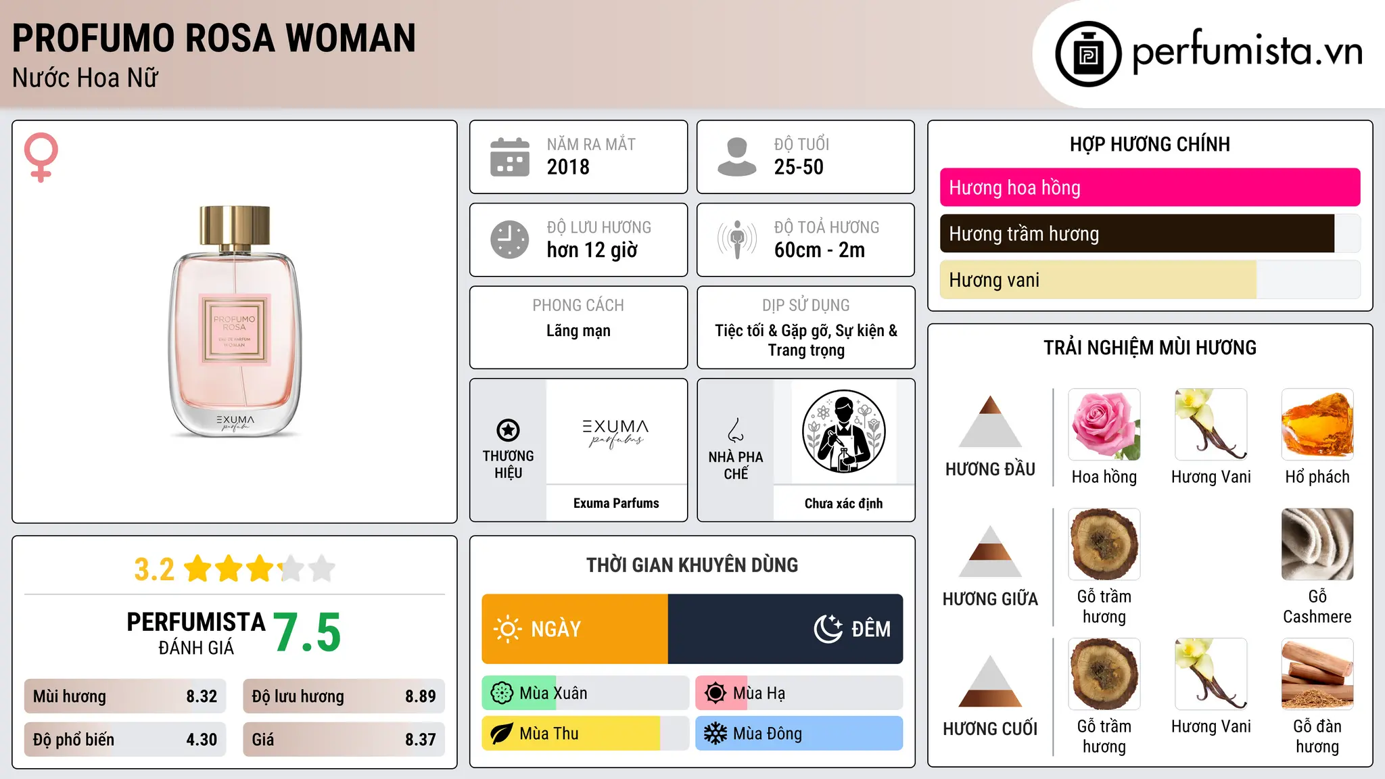Click the Gỗ đàn hương sandalwood image

[1317, 674]
